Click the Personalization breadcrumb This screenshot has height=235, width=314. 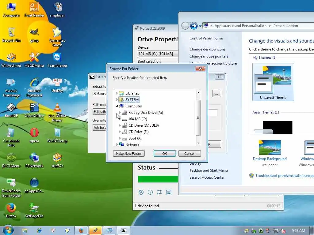tap(285, 26)
